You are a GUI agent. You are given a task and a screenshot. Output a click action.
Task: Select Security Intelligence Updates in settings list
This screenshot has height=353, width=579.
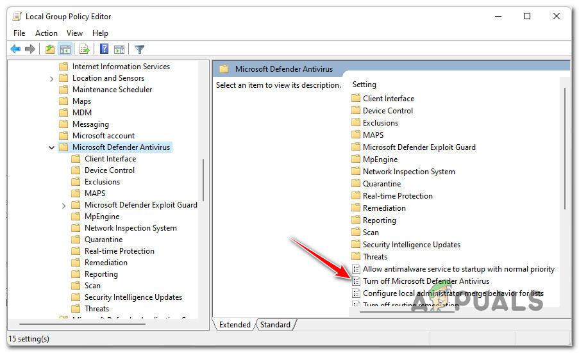pyautogui.click(x=412, y=245)
